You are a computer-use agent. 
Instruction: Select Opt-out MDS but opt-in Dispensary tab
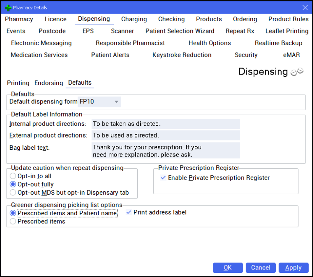click(13, 193)
